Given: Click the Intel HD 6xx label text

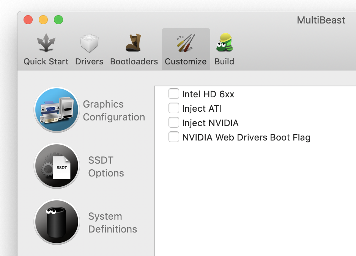Looking at the screenshot, I should (208, 94).
